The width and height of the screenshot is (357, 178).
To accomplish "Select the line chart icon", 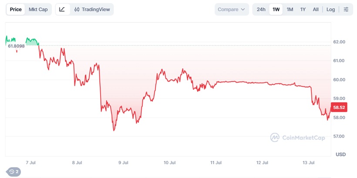I will [62, 9].
